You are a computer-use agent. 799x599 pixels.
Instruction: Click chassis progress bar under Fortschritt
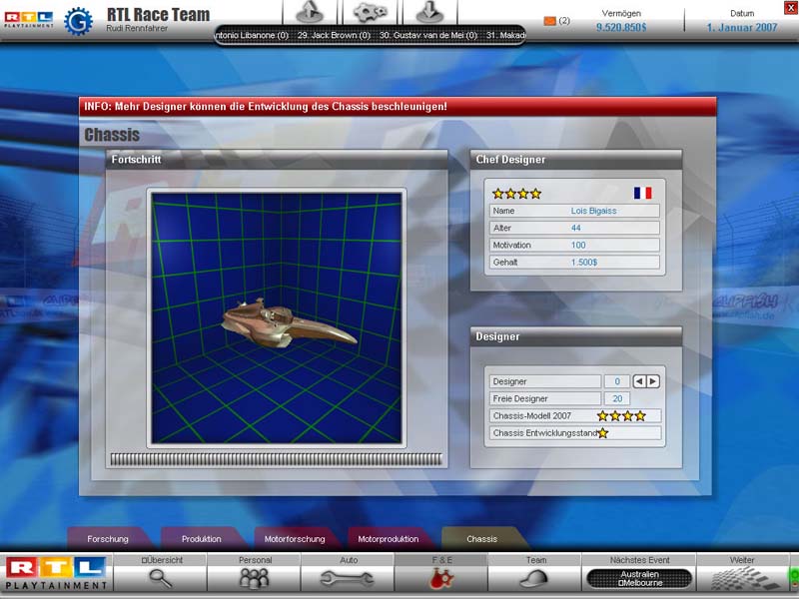277,459
